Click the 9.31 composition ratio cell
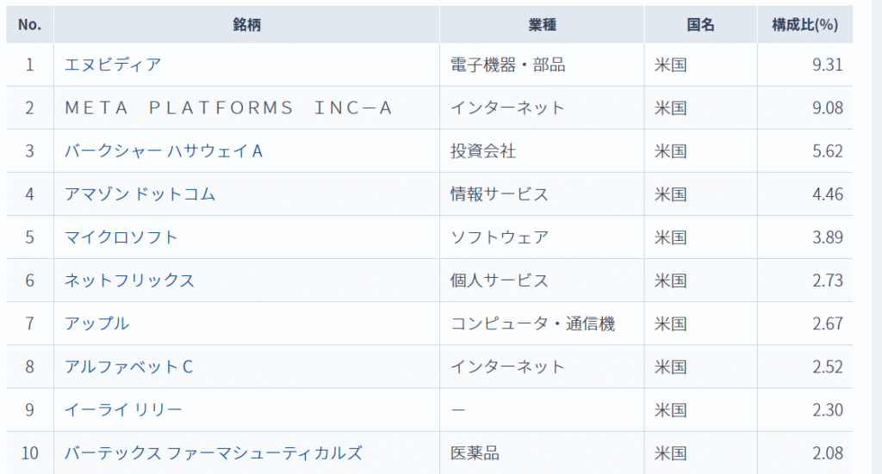This screenshot has height=474, width=882. tap(827, 65)
